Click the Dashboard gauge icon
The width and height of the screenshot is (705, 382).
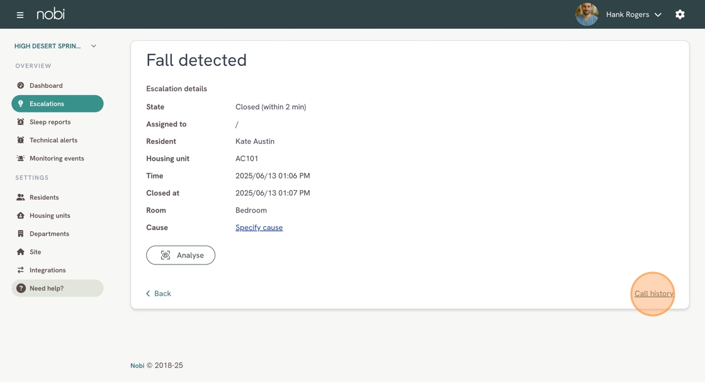21,85
